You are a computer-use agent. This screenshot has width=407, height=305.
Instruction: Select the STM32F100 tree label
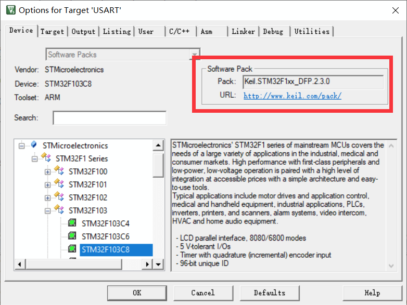tap(88, 171)
